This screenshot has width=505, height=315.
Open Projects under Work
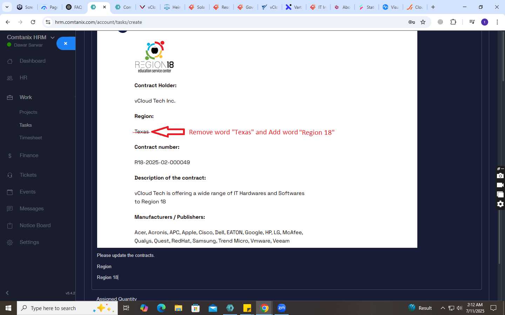pyautogui.click(x=28, y=112)
